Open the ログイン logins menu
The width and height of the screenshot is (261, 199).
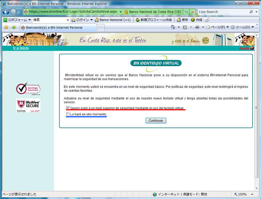coord(82,20)
